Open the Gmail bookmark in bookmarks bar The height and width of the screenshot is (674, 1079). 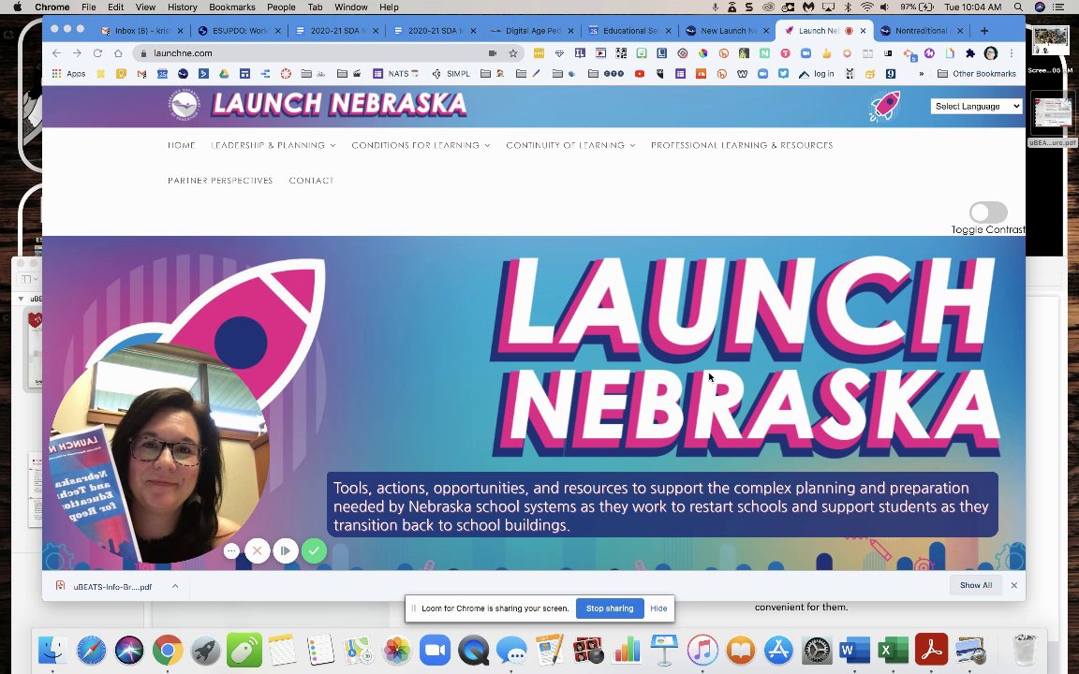[141, 74]
